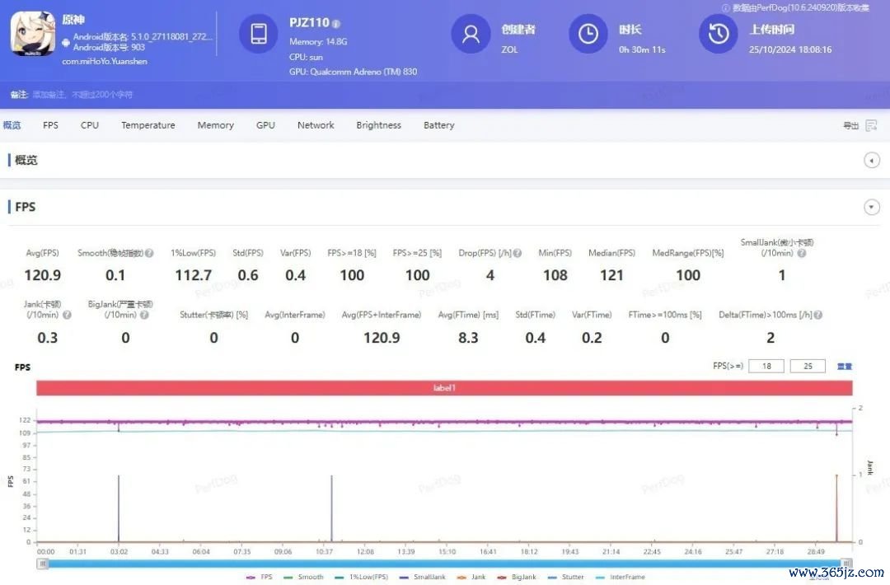Click help icon next to Drop(FPS)
Screen dimensions: 890x585
click(518, 253)
